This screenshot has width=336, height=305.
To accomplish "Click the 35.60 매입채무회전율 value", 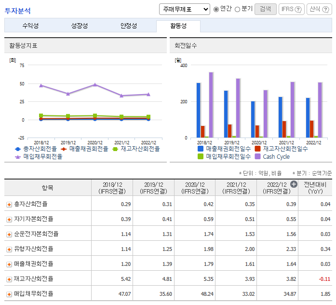I will [166, 294].
